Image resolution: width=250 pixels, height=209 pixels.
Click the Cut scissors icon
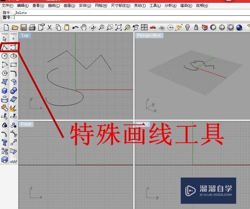click(x=50, y=27)
